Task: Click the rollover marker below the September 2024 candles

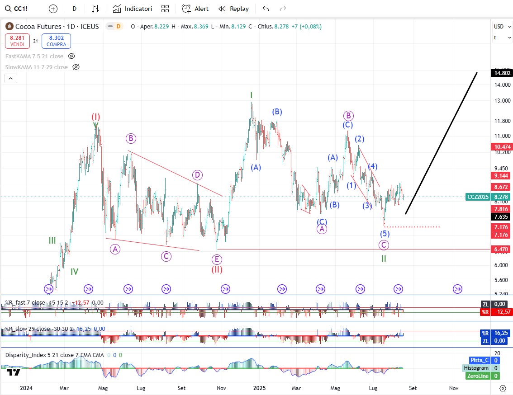Action: [166, 288]
